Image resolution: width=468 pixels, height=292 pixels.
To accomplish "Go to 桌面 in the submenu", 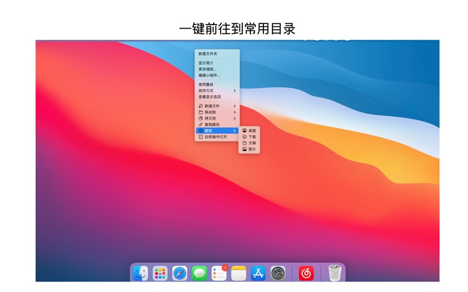I will pyautogui.click(x=249, y=130).
